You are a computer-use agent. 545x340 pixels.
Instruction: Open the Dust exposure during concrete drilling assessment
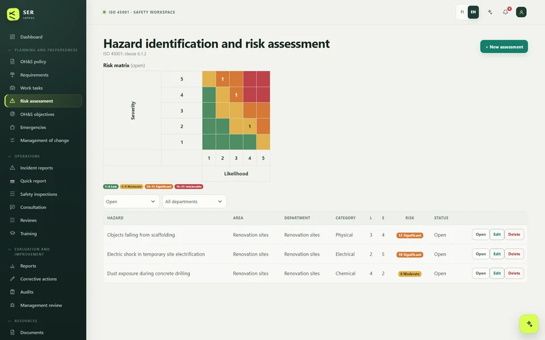[x=480, y=273]
